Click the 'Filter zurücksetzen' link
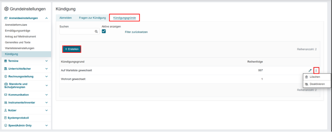Screen dimensions: 332x132 [136, 32]
